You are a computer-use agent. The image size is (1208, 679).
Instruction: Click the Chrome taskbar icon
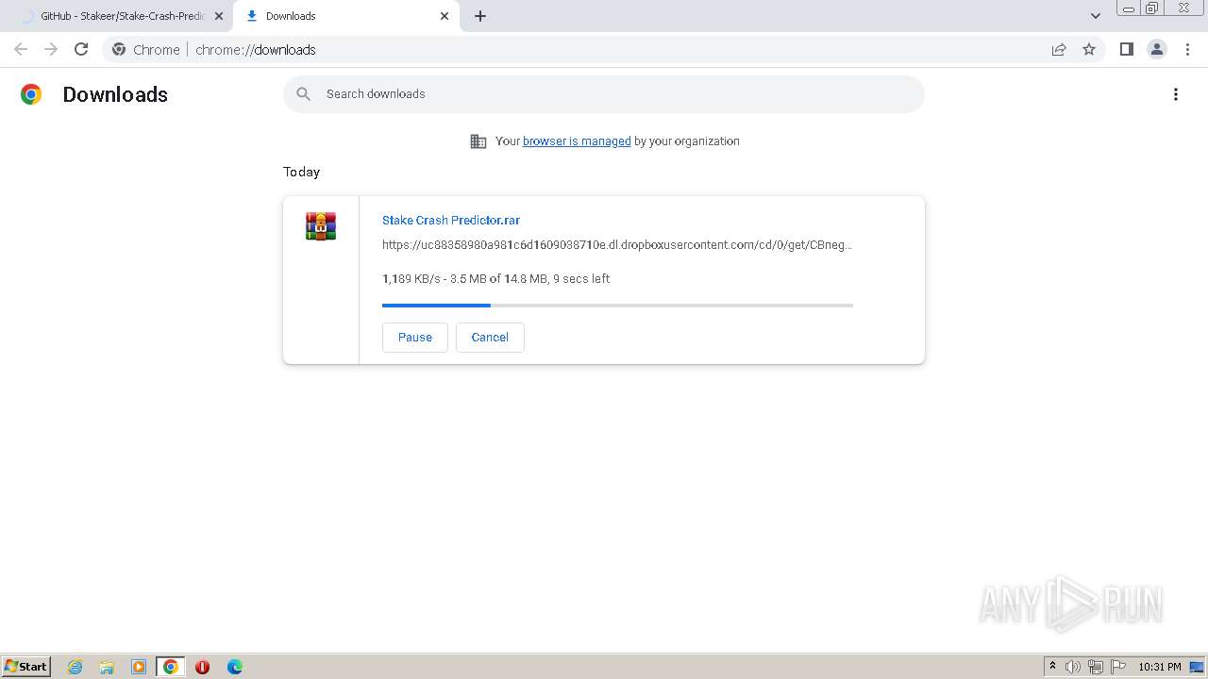click(170, 667)
